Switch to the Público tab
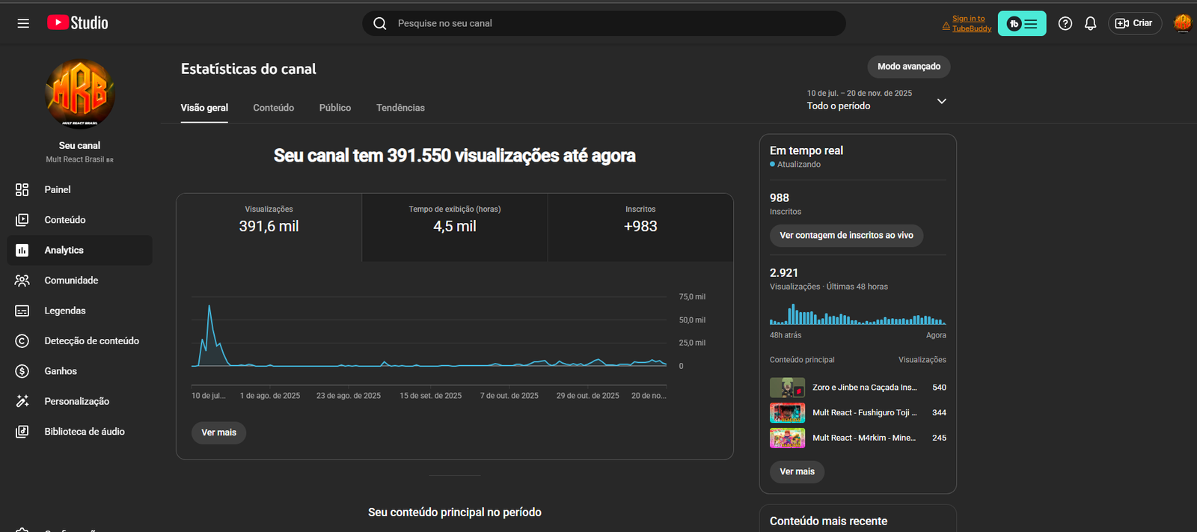This screenshot has width=1197, height=532. (334, 108)
